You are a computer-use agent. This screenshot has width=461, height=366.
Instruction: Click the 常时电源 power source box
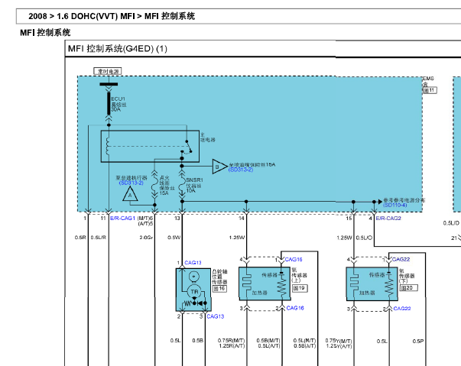pos(108,71)
